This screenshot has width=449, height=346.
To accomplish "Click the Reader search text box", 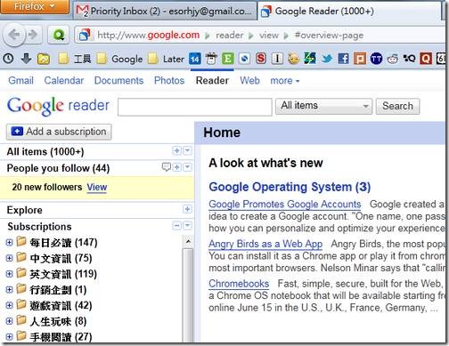I will pos(195,107).
